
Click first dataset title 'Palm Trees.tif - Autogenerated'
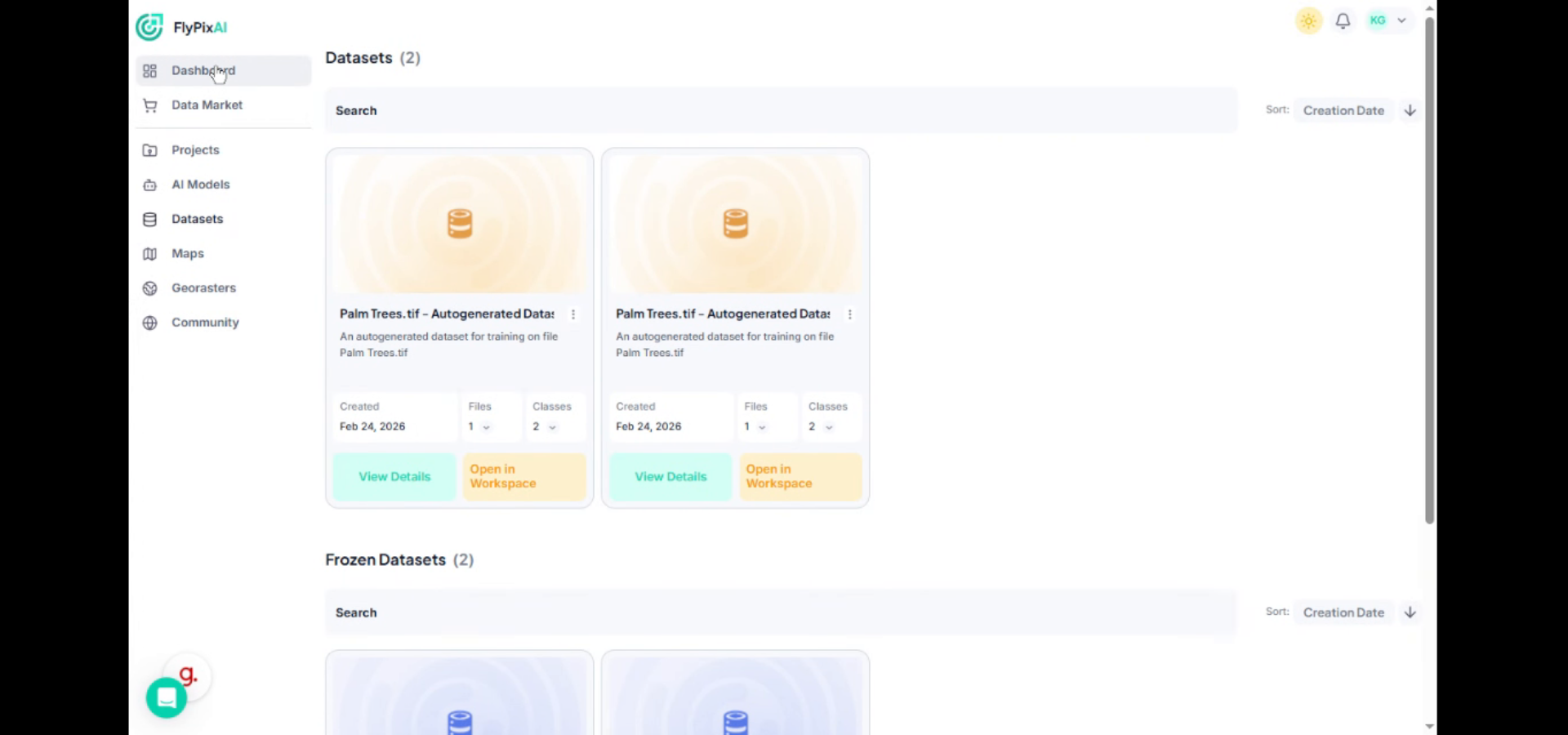[x=447, y=314]
